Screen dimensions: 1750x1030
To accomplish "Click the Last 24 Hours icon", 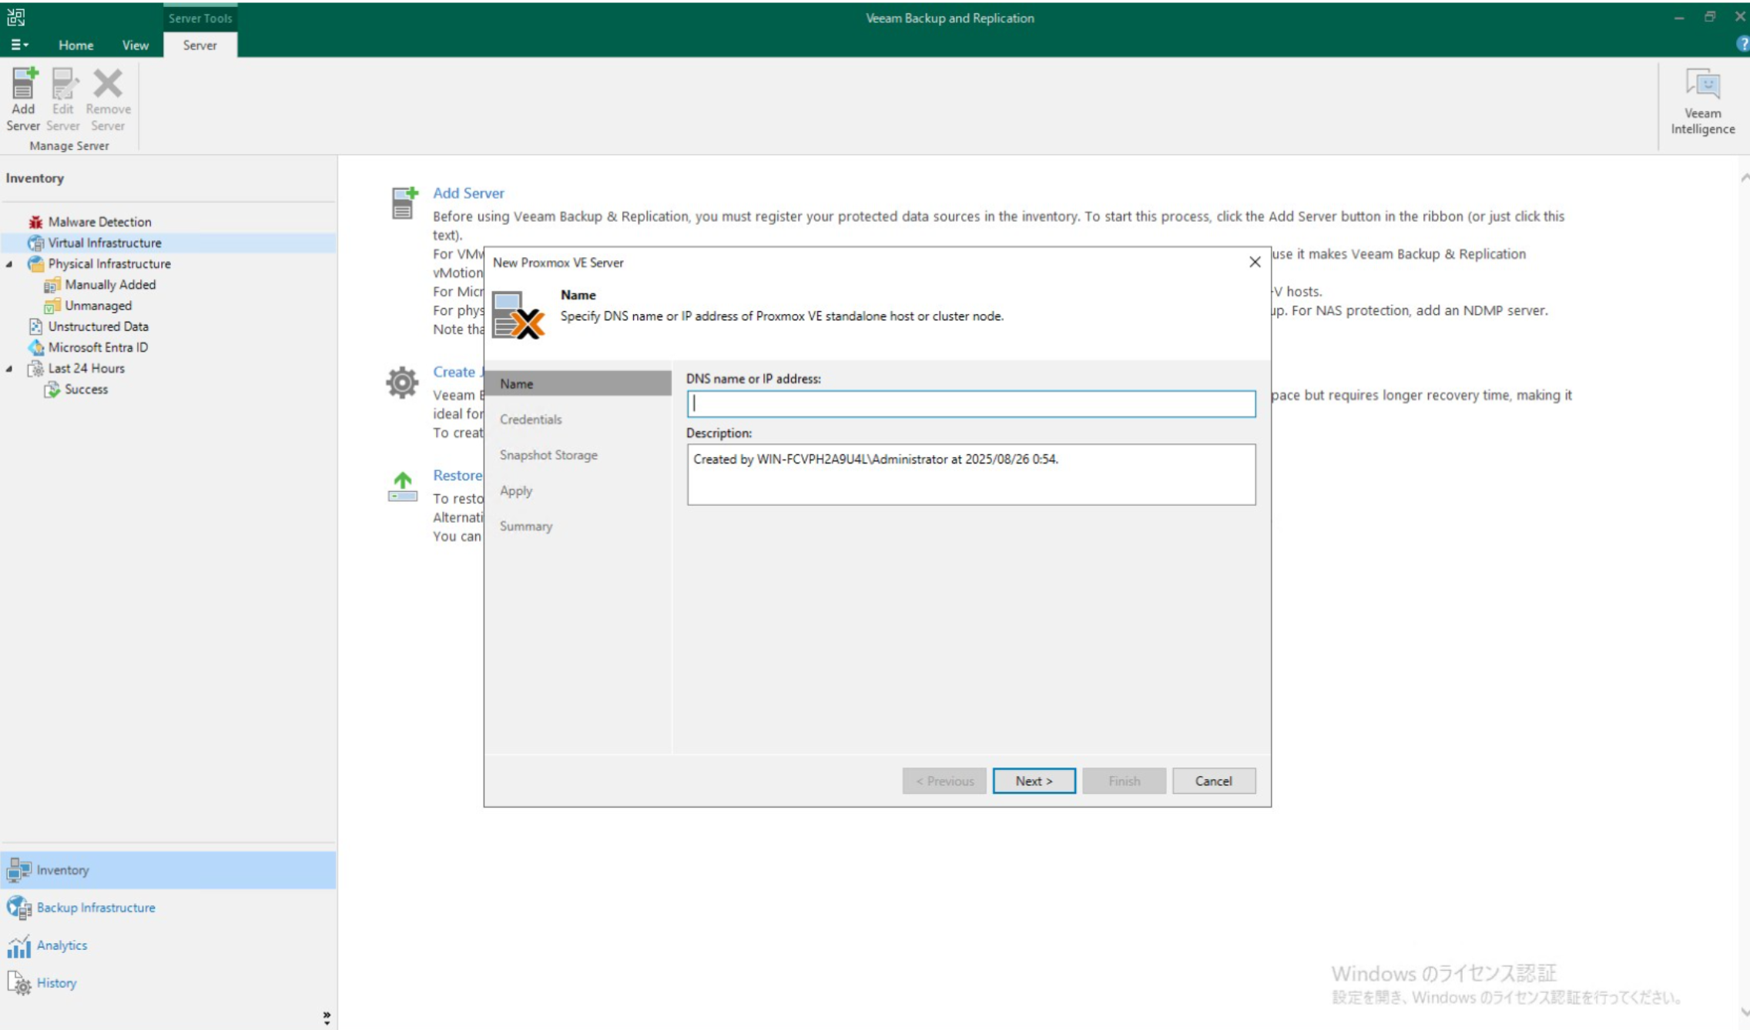I will point(35,369).
